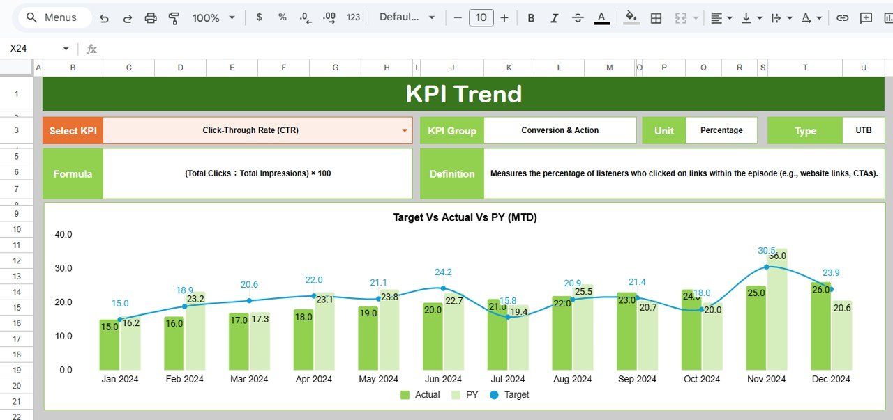Screen dimensions: 893x420
Task: Insert a link with the link icon
Action: tap(842, 17)
